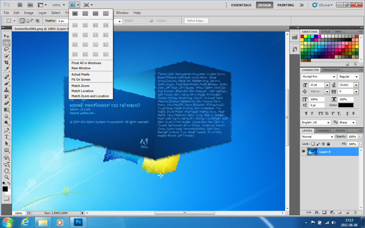The width and height of the screenshot is (365, 228).
Task: Open the Regular font style dropdown
Action: tap(356, 77)
